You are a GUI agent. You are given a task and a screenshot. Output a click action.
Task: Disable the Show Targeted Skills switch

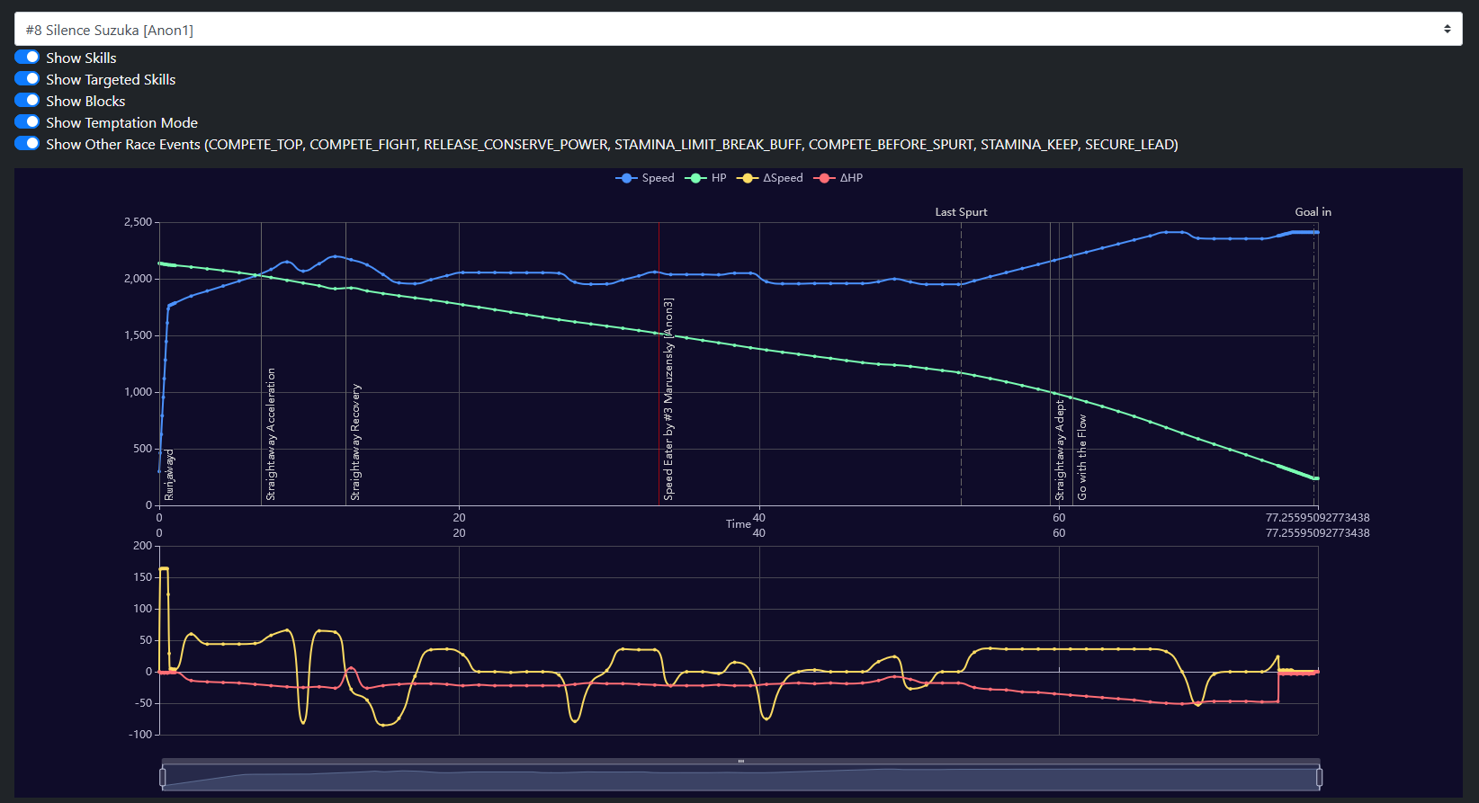click(27, 79)
